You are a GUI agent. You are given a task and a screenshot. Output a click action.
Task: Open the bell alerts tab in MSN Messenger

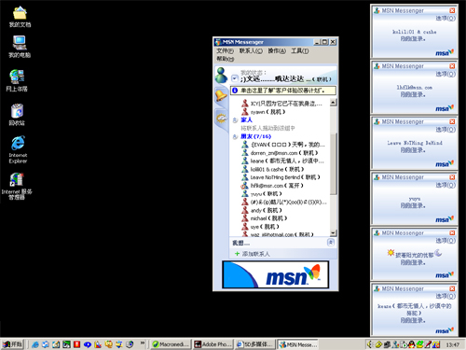(x=221, y=95)
